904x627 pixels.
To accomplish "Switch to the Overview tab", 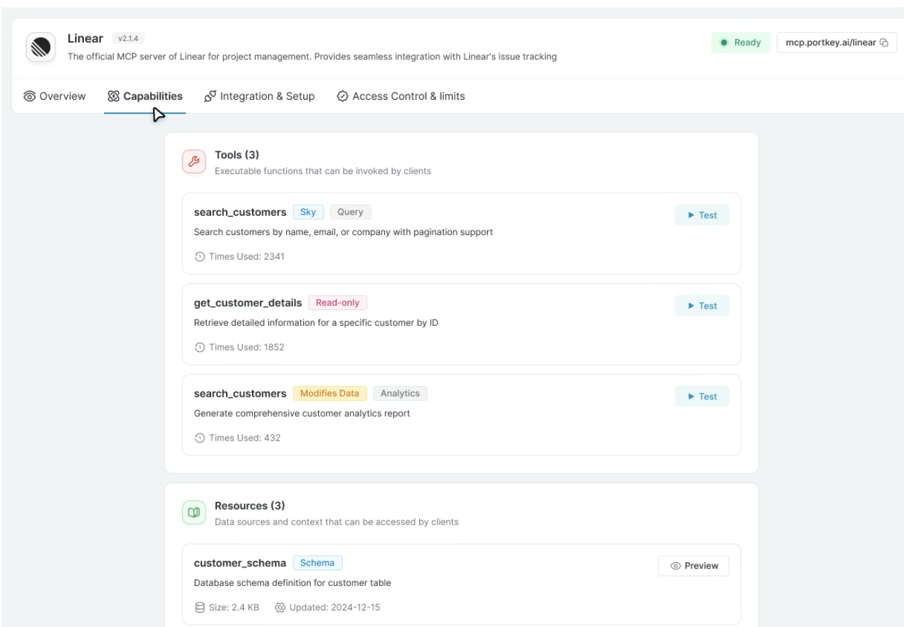I will [55, 96].
